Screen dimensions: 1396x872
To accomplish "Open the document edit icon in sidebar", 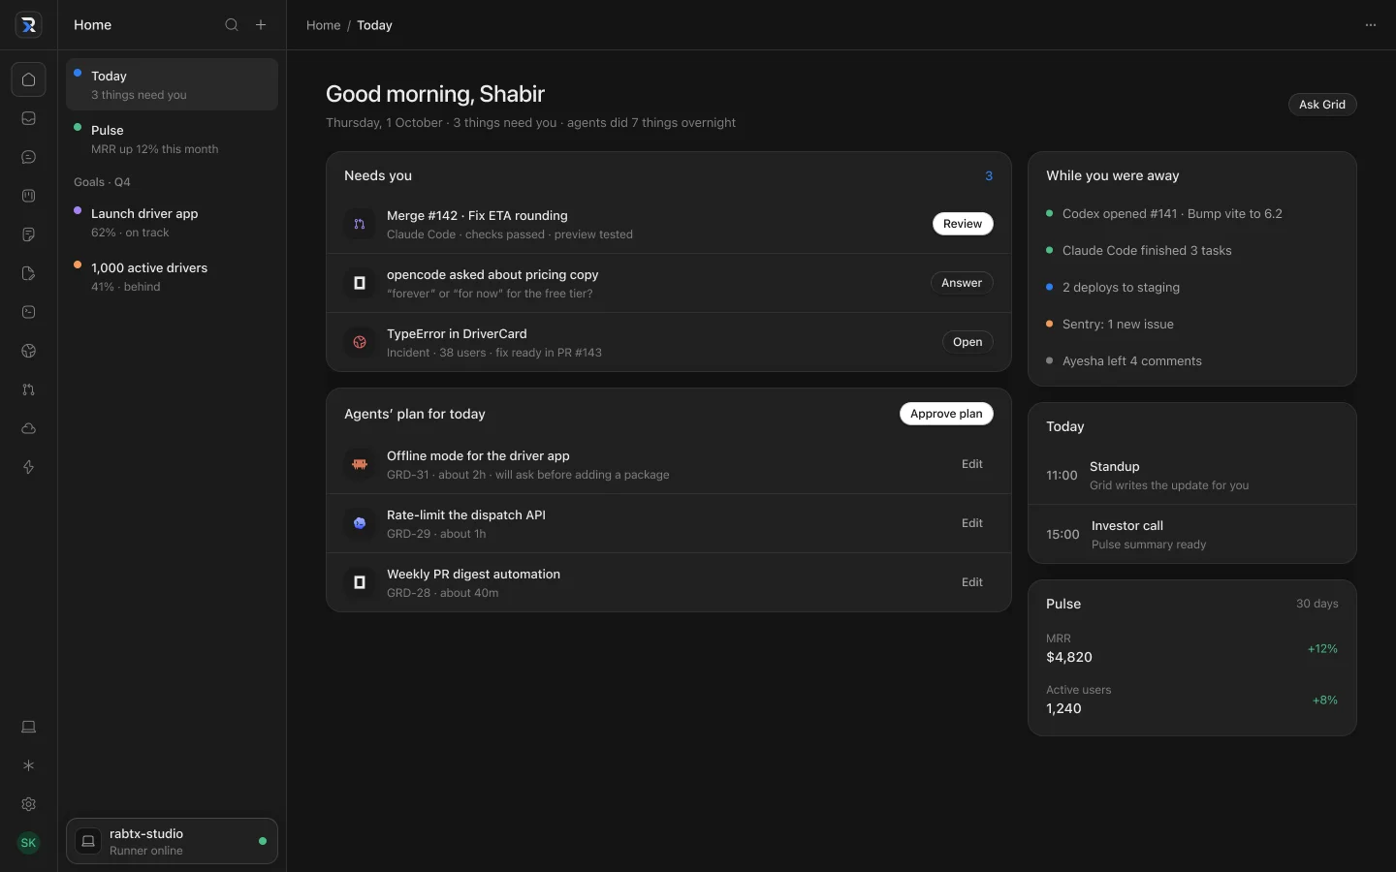I will click(28, 273).
